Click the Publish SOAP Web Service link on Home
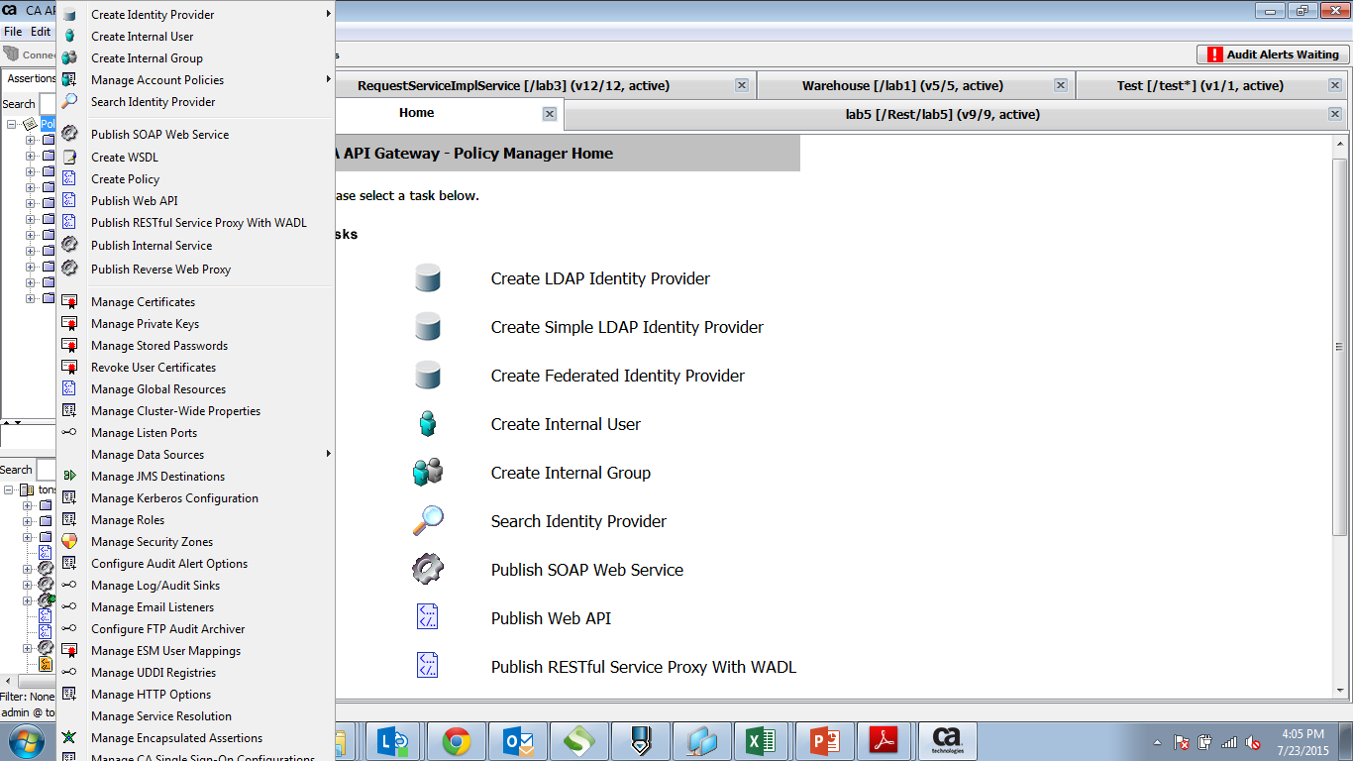 pyautogui.click(x=587, y=571)
